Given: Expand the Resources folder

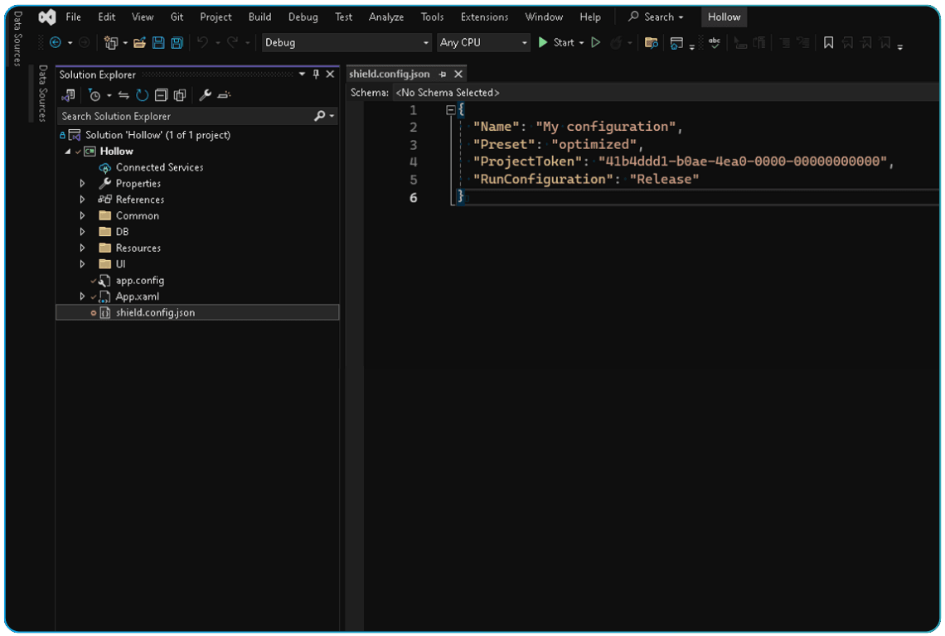Looking at the screenshot, I should (83, 248).
